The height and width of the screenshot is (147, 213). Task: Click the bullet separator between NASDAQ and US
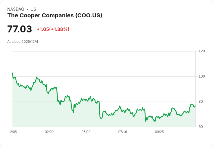(x=27, y=9)
